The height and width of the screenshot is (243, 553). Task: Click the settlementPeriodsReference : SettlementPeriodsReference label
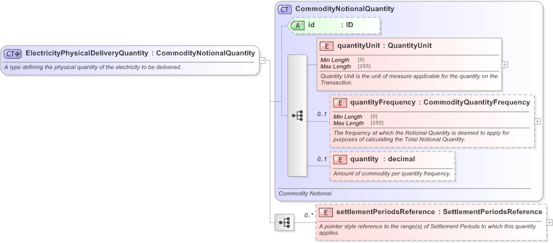click(x=439, y=212)
